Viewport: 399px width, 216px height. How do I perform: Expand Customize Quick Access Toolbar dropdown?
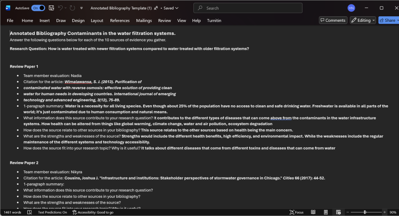tap(81, 8)
